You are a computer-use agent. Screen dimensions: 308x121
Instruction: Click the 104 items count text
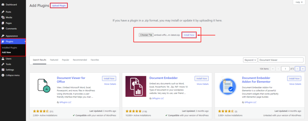click(x=263, y=69)
